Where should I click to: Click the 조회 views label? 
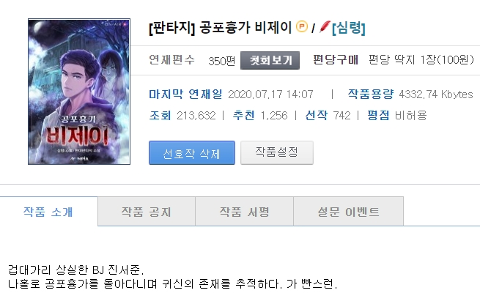pyautogui.click(x=160, y=115)
